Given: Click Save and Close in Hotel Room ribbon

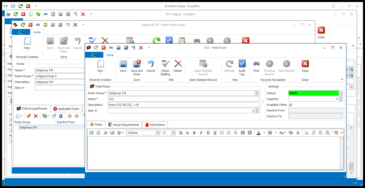Looking at the screenshot, I should pos(137,68).
